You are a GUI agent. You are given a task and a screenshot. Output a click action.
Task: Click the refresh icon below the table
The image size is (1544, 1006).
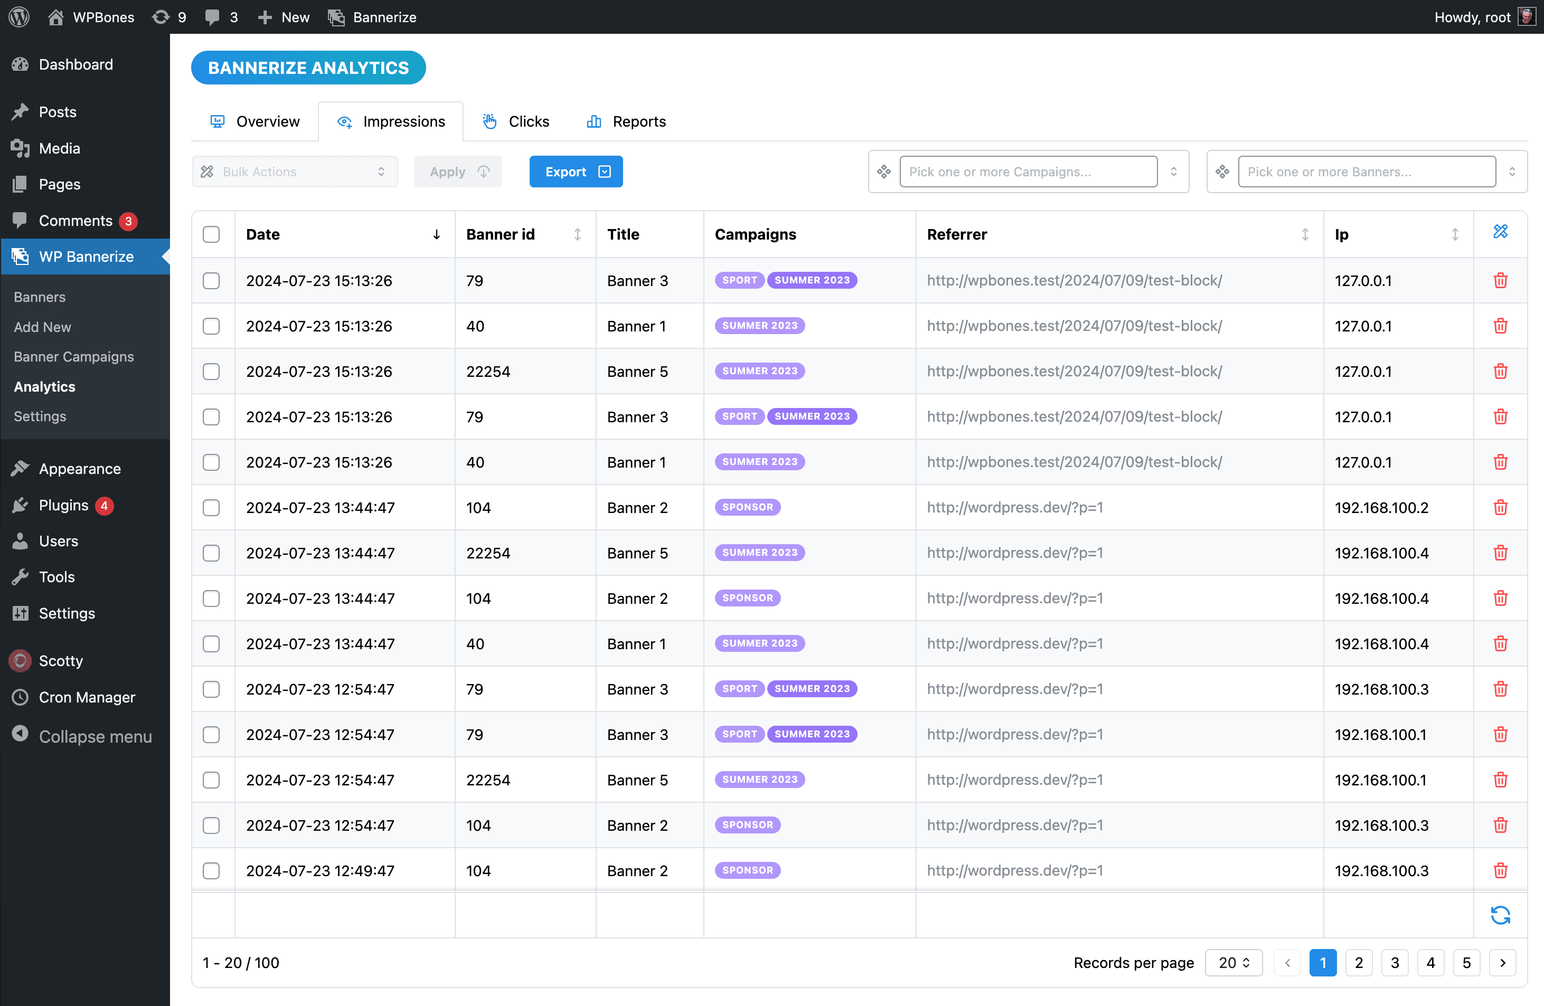pyautogui.click(x=1500, y=915)
